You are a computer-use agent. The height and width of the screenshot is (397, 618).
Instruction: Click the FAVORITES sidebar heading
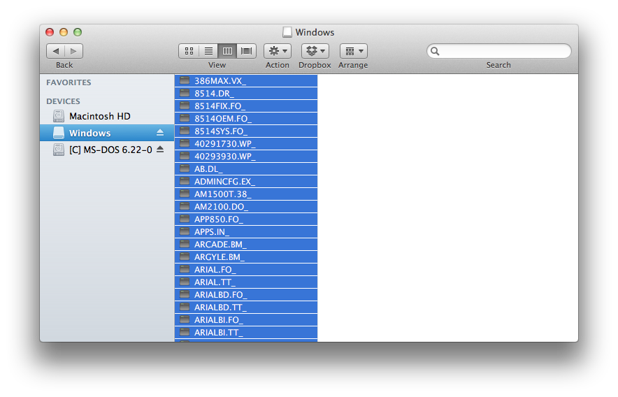click(x=69, y=82)
